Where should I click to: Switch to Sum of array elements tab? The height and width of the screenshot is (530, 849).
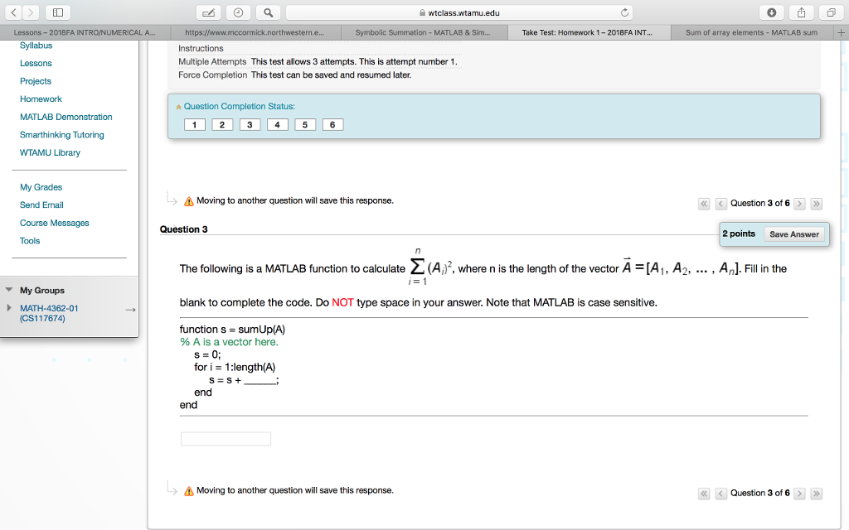tap(751, 32)
